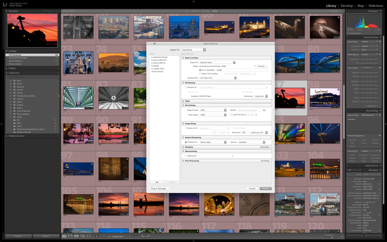Open sharpening Amount Standard dropdown

(x=252, y=142)
